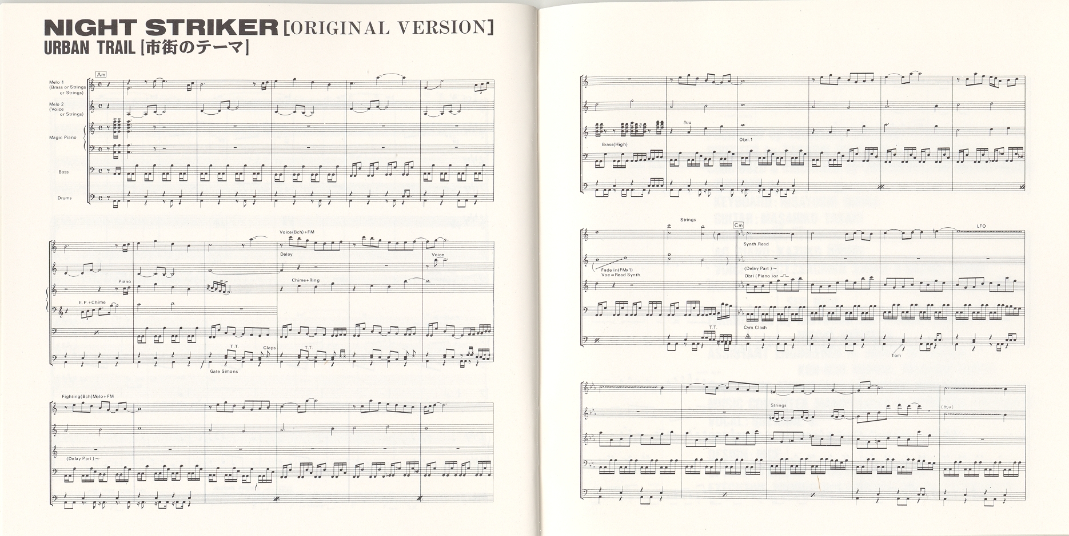Click the Synth Read annotation
Image resolution: width=1069 pixels, height=536 pixels.
pos(756,244)
